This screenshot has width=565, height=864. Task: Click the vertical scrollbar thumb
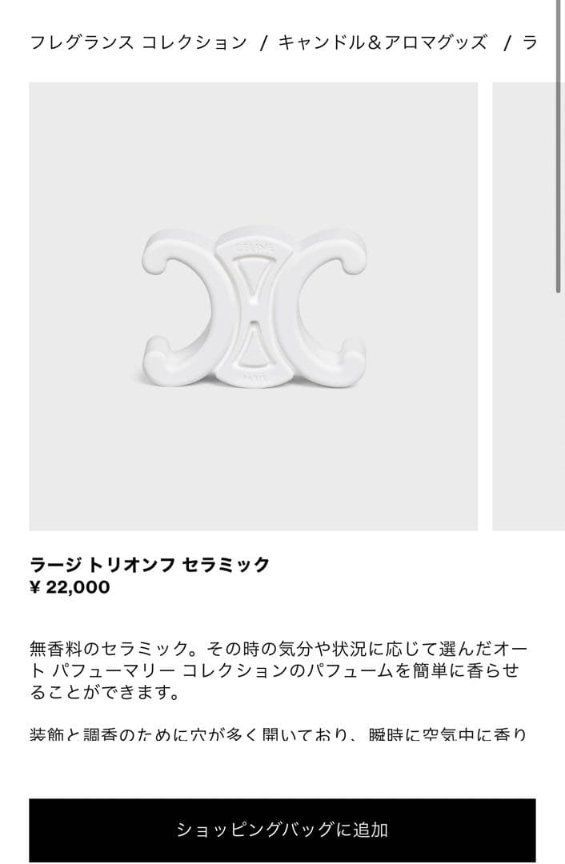[558, 146]
